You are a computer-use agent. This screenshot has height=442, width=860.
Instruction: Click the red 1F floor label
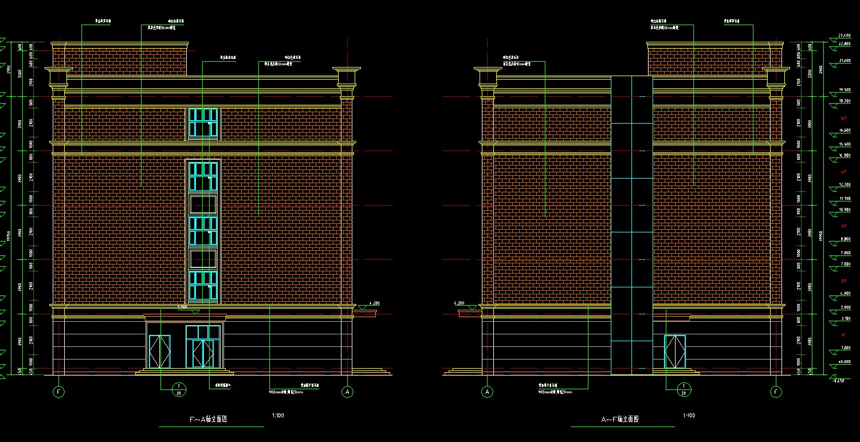[843, 335]
